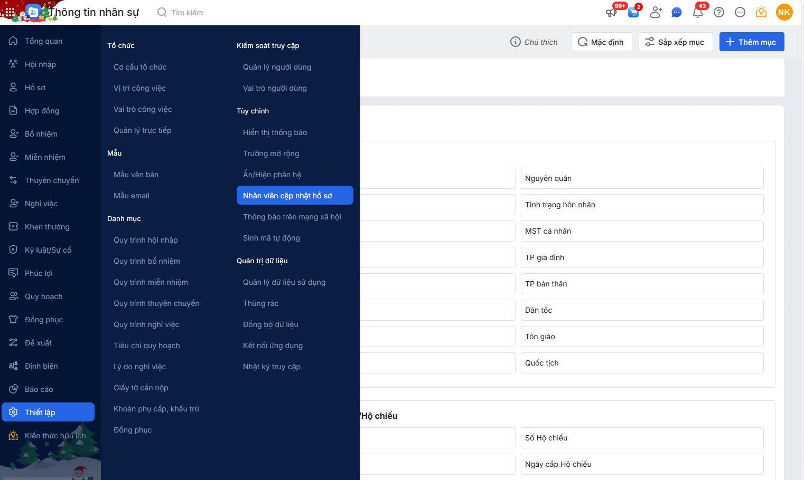Click the Mặc định button

[602, 42]
